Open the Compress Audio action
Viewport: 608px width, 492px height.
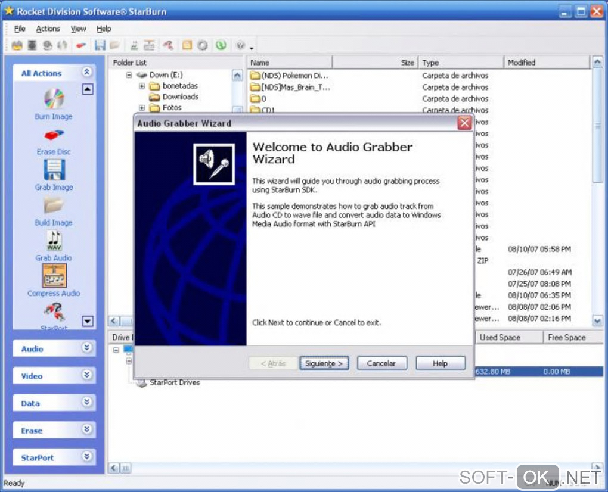[54, 281]
